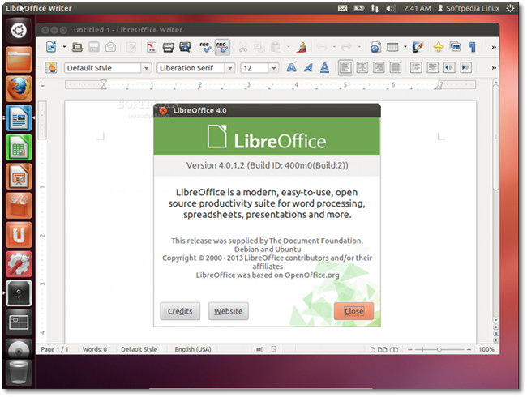The height and width of the screenshot is (397, 527).
Task: Export directly as PDF icon
Action: [x=152, y=47]
